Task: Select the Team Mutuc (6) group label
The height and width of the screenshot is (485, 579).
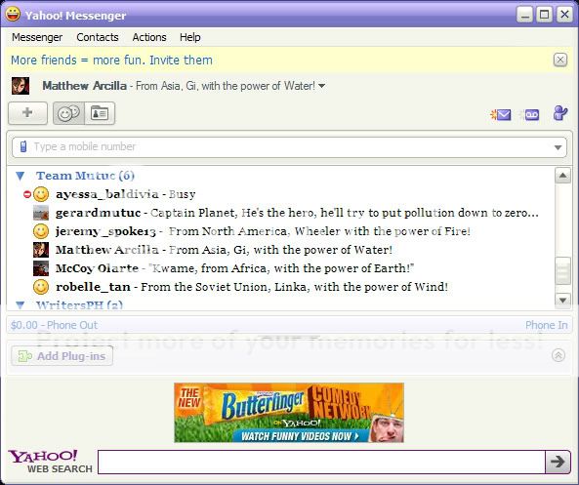Action: point(85,176)
